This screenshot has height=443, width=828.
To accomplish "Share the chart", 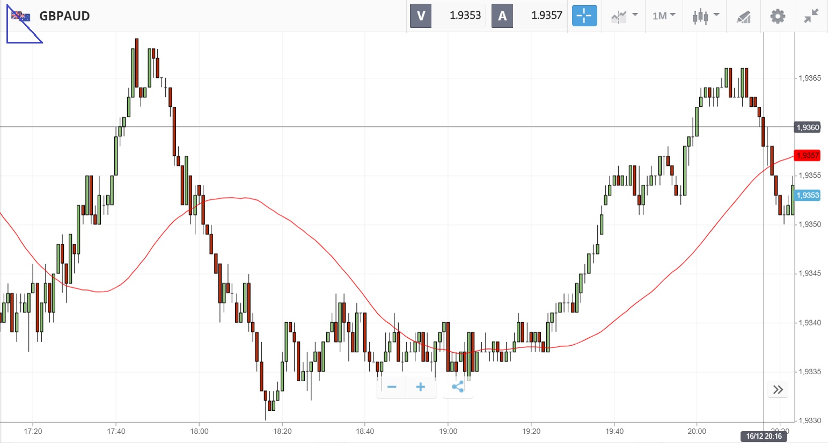I will tap(458, 387).
